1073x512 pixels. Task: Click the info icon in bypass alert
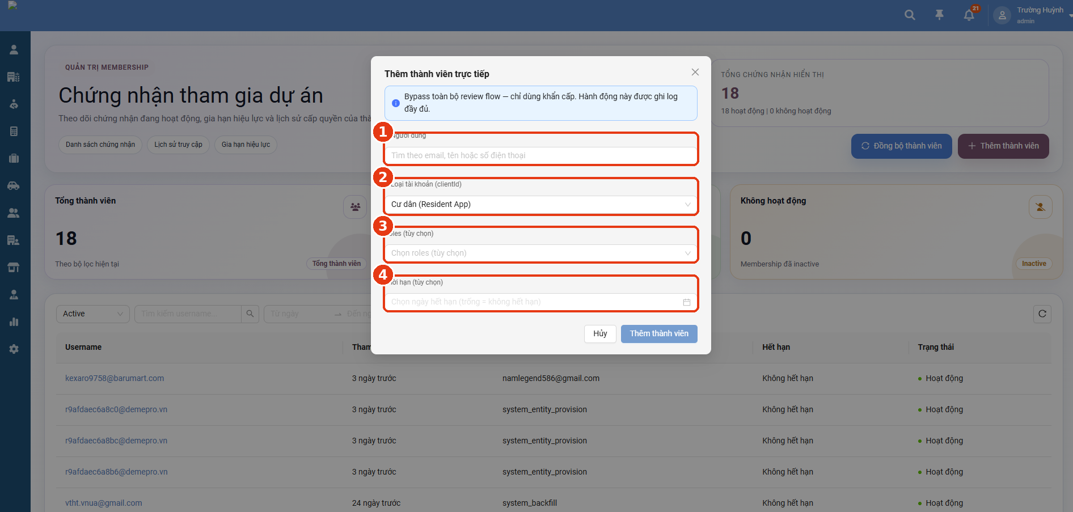[396, 103]
